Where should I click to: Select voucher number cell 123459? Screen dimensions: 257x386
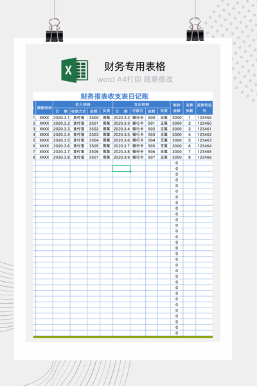[204, 118]
